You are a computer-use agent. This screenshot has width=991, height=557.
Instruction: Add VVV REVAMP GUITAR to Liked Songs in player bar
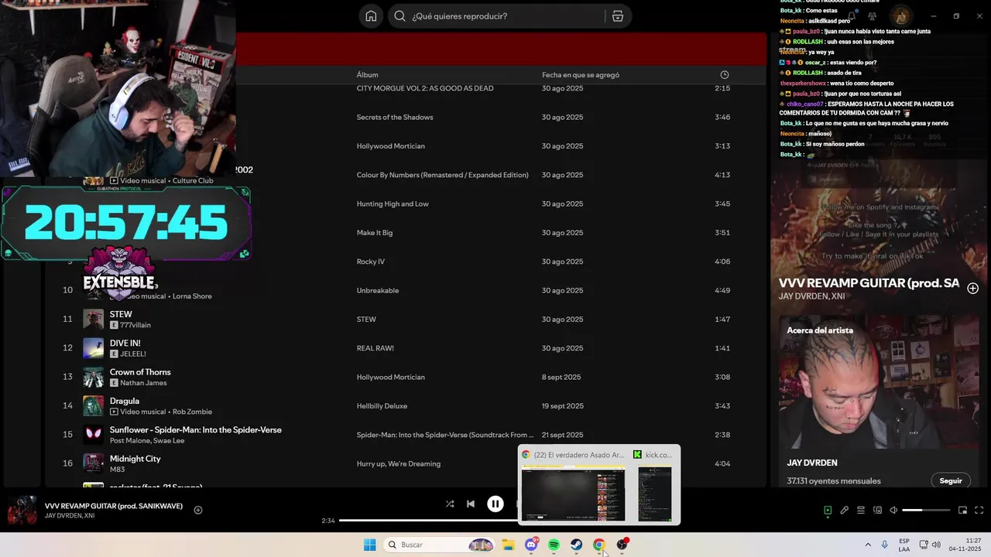pyautogui.click(x=198, y=510)
